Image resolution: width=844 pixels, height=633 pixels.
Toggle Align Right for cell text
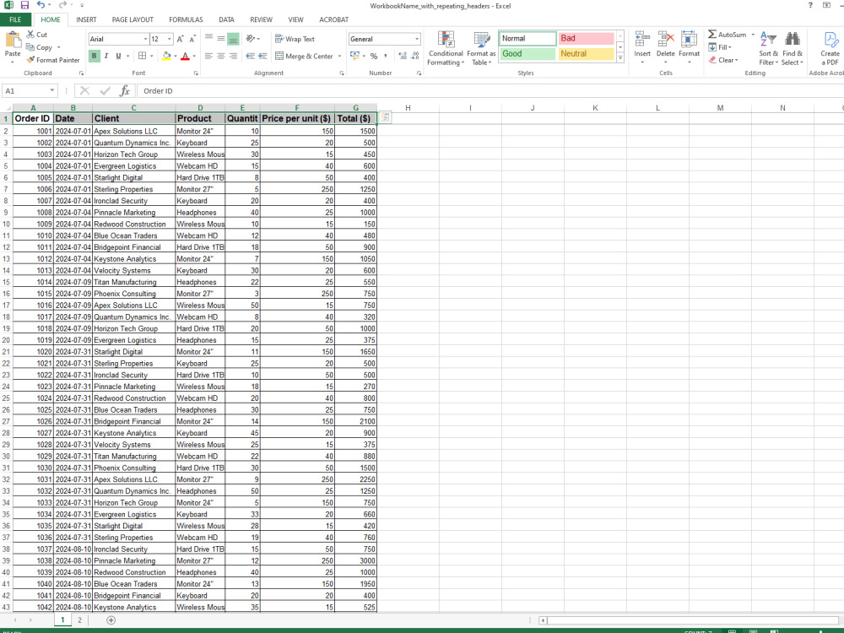pyautogui.click(x=233, y=56)
